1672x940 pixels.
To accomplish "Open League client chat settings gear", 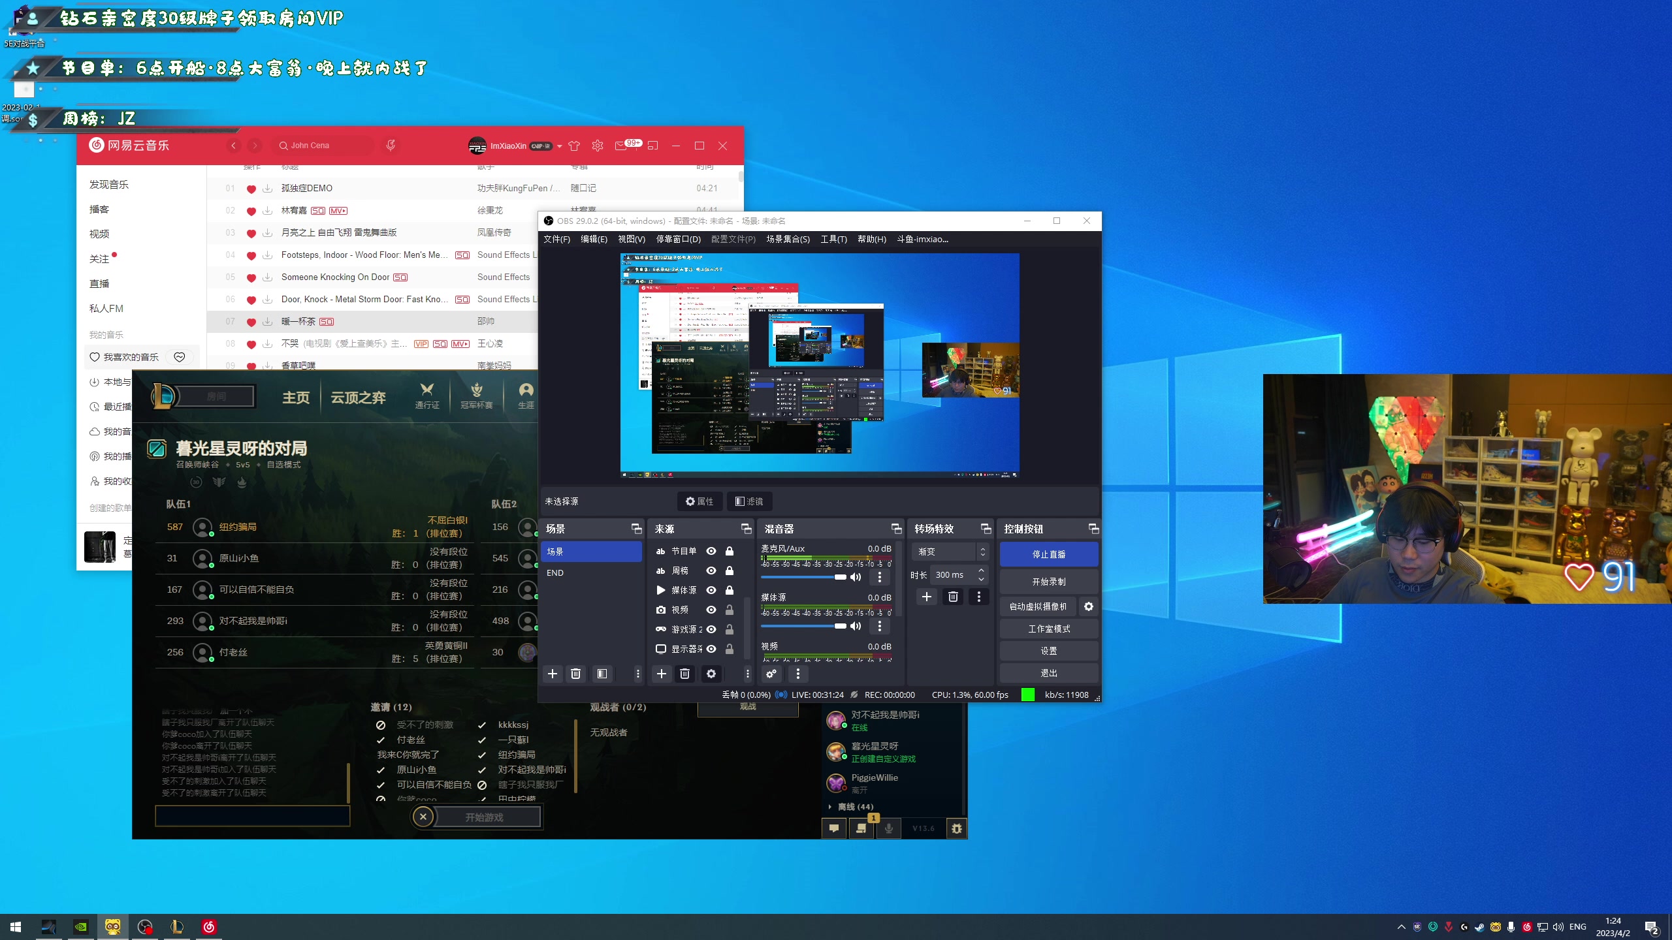I will 956,828.
